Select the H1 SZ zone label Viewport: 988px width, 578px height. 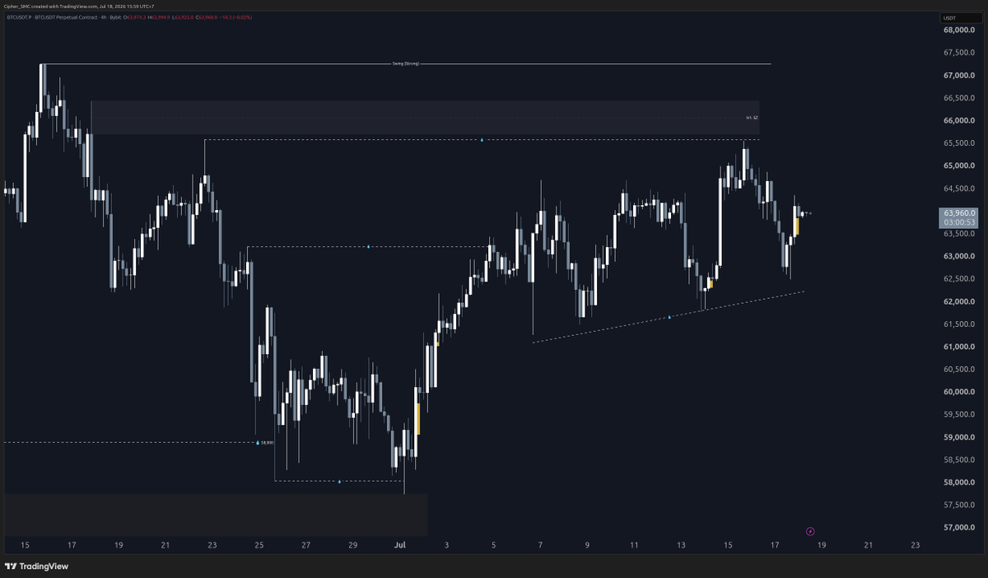751,118
